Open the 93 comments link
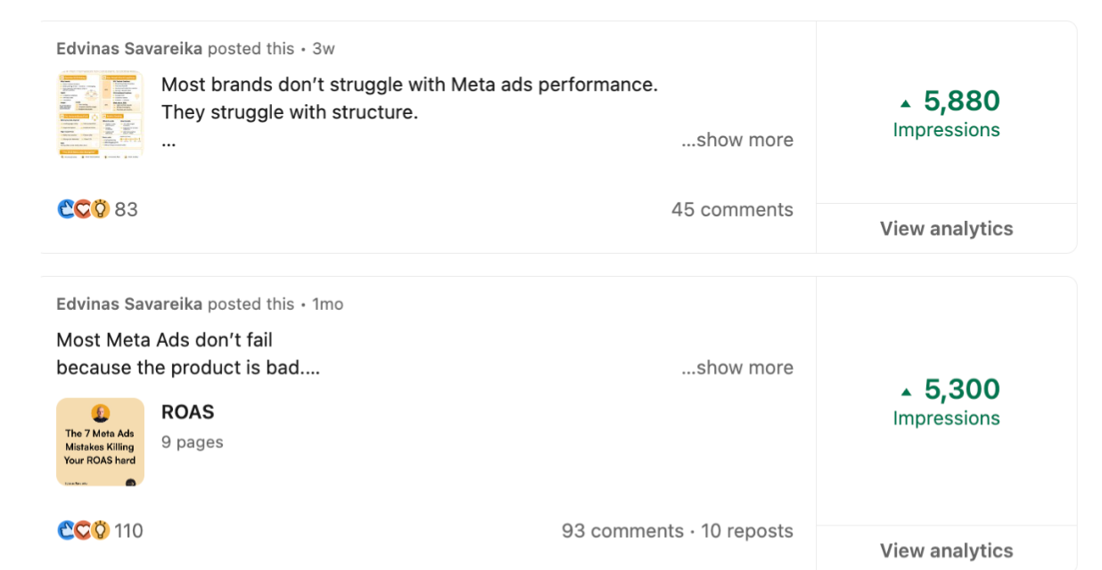Viewport: 1102px width, 570px height. tap(622, 531)
